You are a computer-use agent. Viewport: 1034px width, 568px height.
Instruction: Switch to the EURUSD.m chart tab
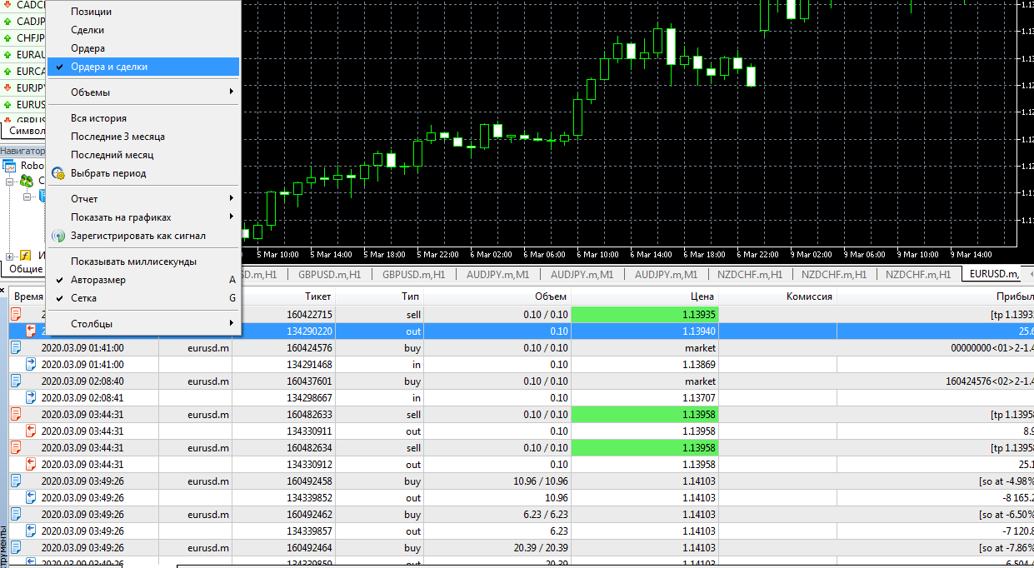993,274
